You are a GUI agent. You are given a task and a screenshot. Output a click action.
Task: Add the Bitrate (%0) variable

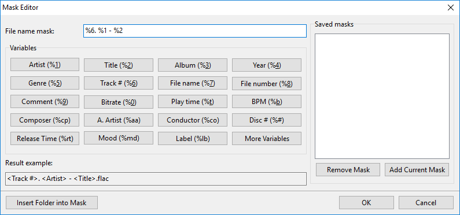pos(119,102)
